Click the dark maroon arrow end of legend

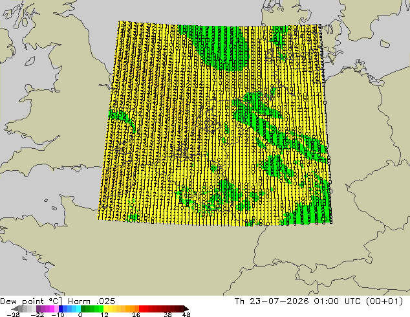186,309
